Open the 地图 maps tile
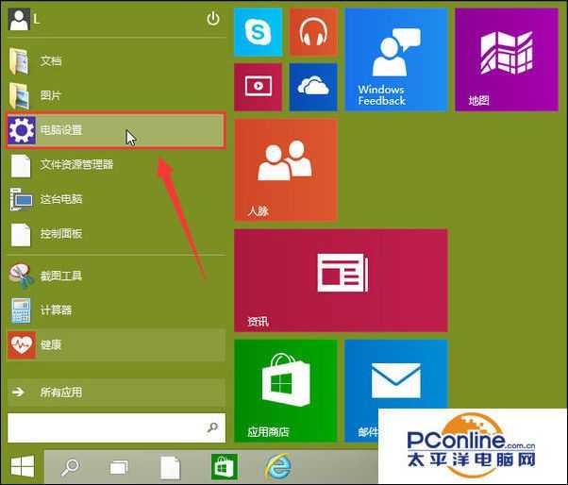The image size is (568, 485). pyautogui.click(x=507, y=59)
